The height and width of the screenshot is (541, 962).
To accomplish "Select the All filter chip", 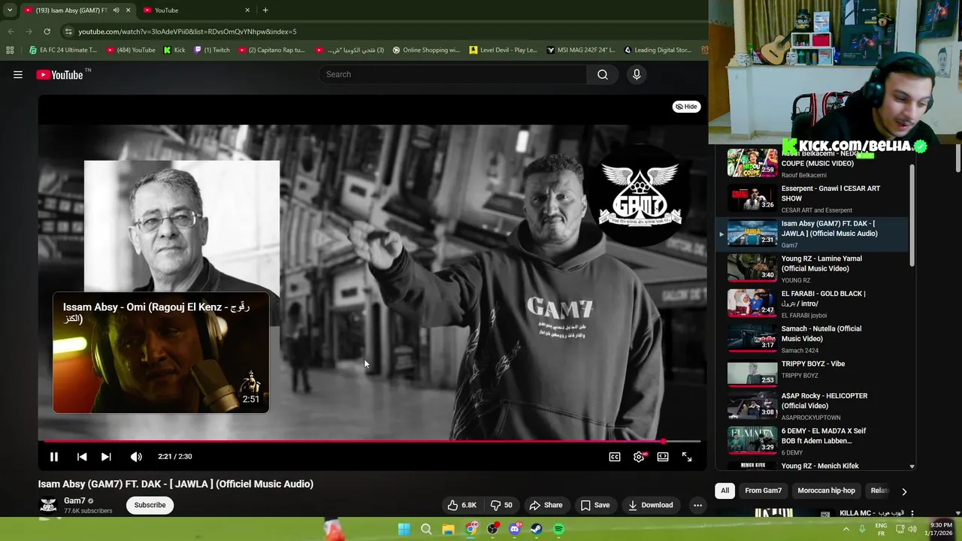I will 725,491.
